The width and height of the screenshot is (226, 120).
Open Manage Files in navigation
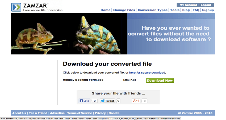[124, 10]
